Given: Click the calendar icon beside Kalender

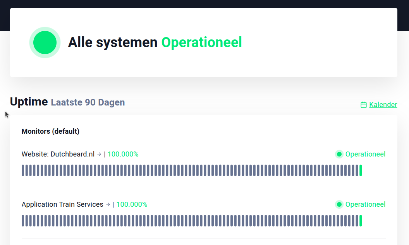Looking at the screenshot, I should pyautogui.click(x=363, y=105).
